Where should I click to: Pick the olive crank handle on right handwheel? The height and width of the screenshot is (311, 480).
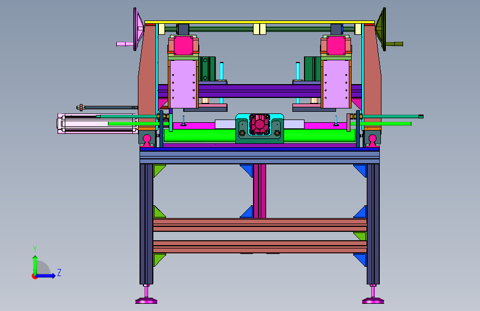[394, 44]
